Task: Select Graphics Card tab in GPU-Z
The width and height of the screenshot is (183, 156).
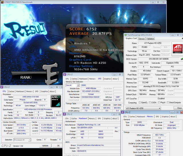Action: (131, 39)
